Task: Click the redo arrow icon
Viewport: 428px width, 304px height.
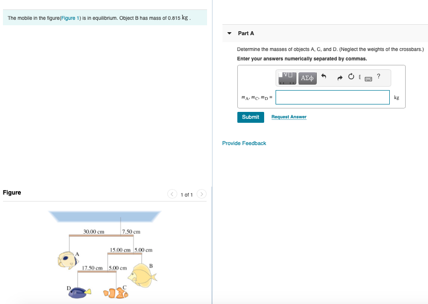Action: pyautogui.click(x=340, y=78)
